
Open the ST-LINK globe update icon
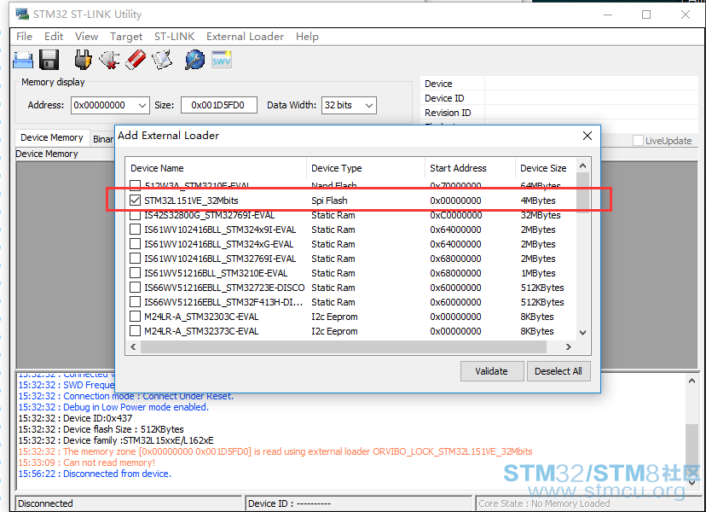click(x=195, y=60)
